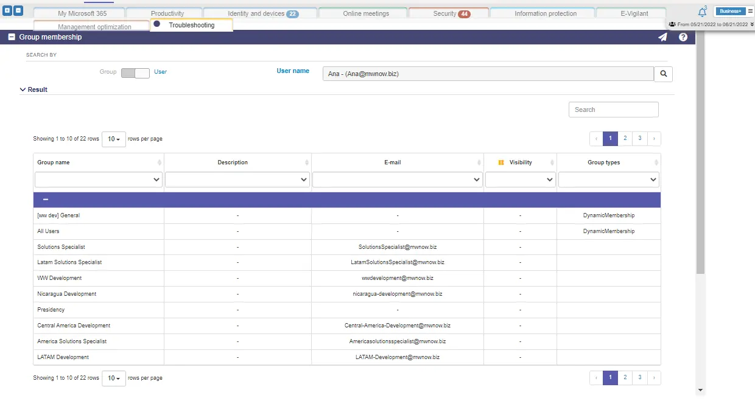Image resolution: width=755 pixels, height=412 pixels.
Task: Click LATAM-Development@mwnow.biz e-mail cell
Action: pos(398,357)
